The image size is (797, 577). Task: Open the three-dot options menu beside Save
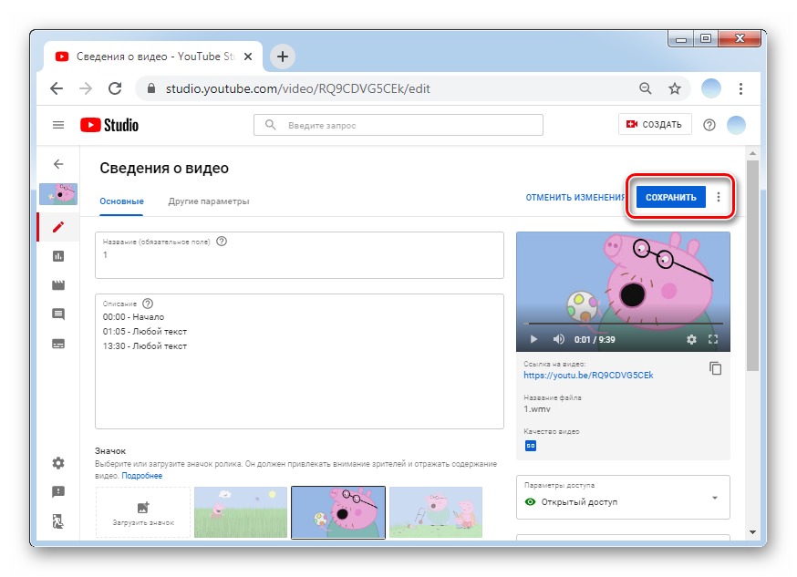coord(719,197)
